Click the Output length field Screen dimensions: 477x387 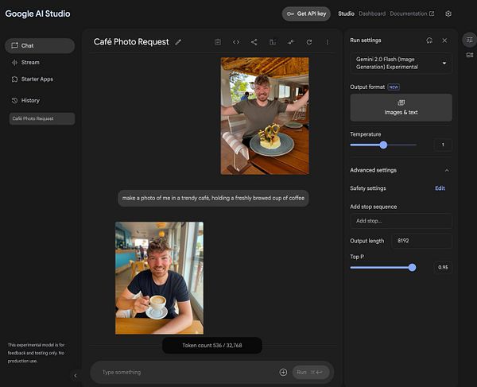421,241
